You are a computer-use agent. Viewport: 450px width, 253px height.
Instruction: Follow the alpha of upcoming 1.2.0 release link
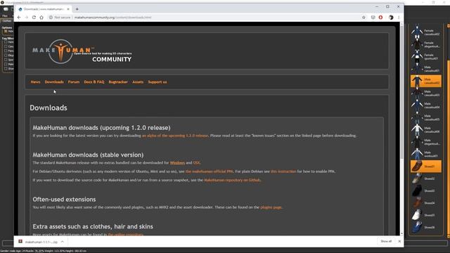pos(175,136)
